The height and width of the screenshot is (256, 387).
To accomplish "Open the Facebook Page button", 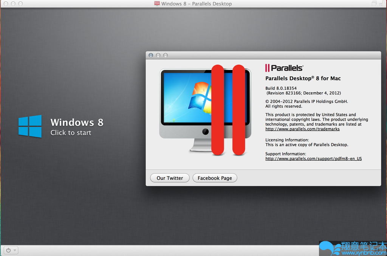I will point(215,178).
